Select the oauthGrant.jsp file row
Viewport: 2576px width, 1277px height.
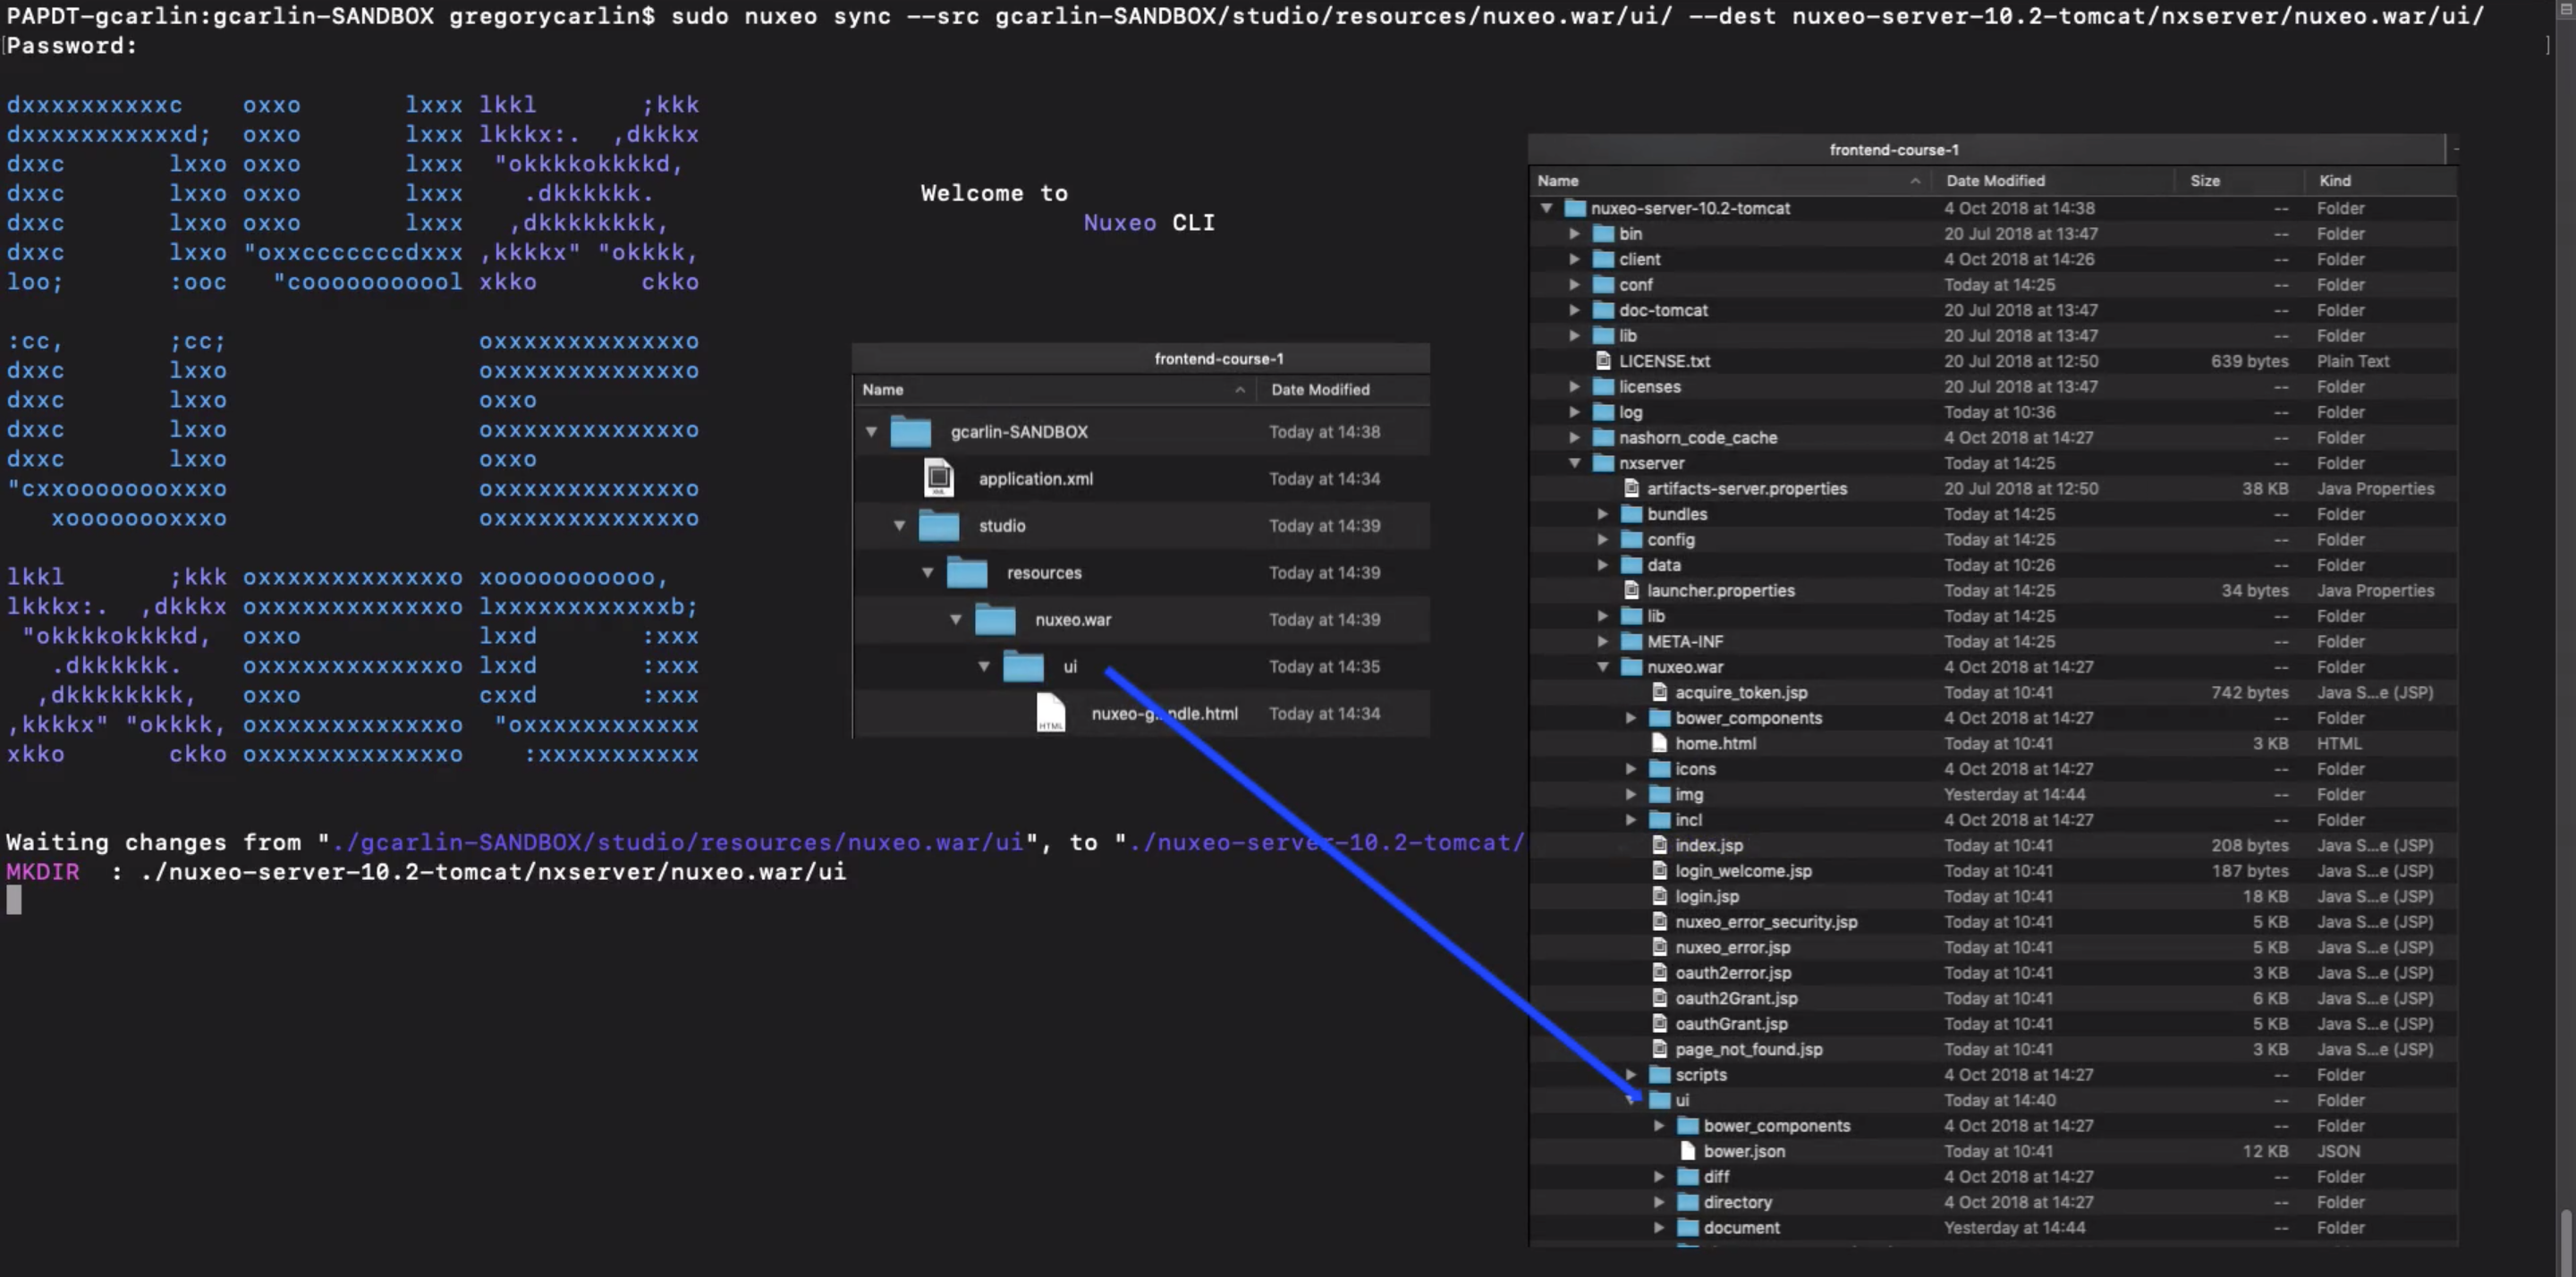1993,1023
